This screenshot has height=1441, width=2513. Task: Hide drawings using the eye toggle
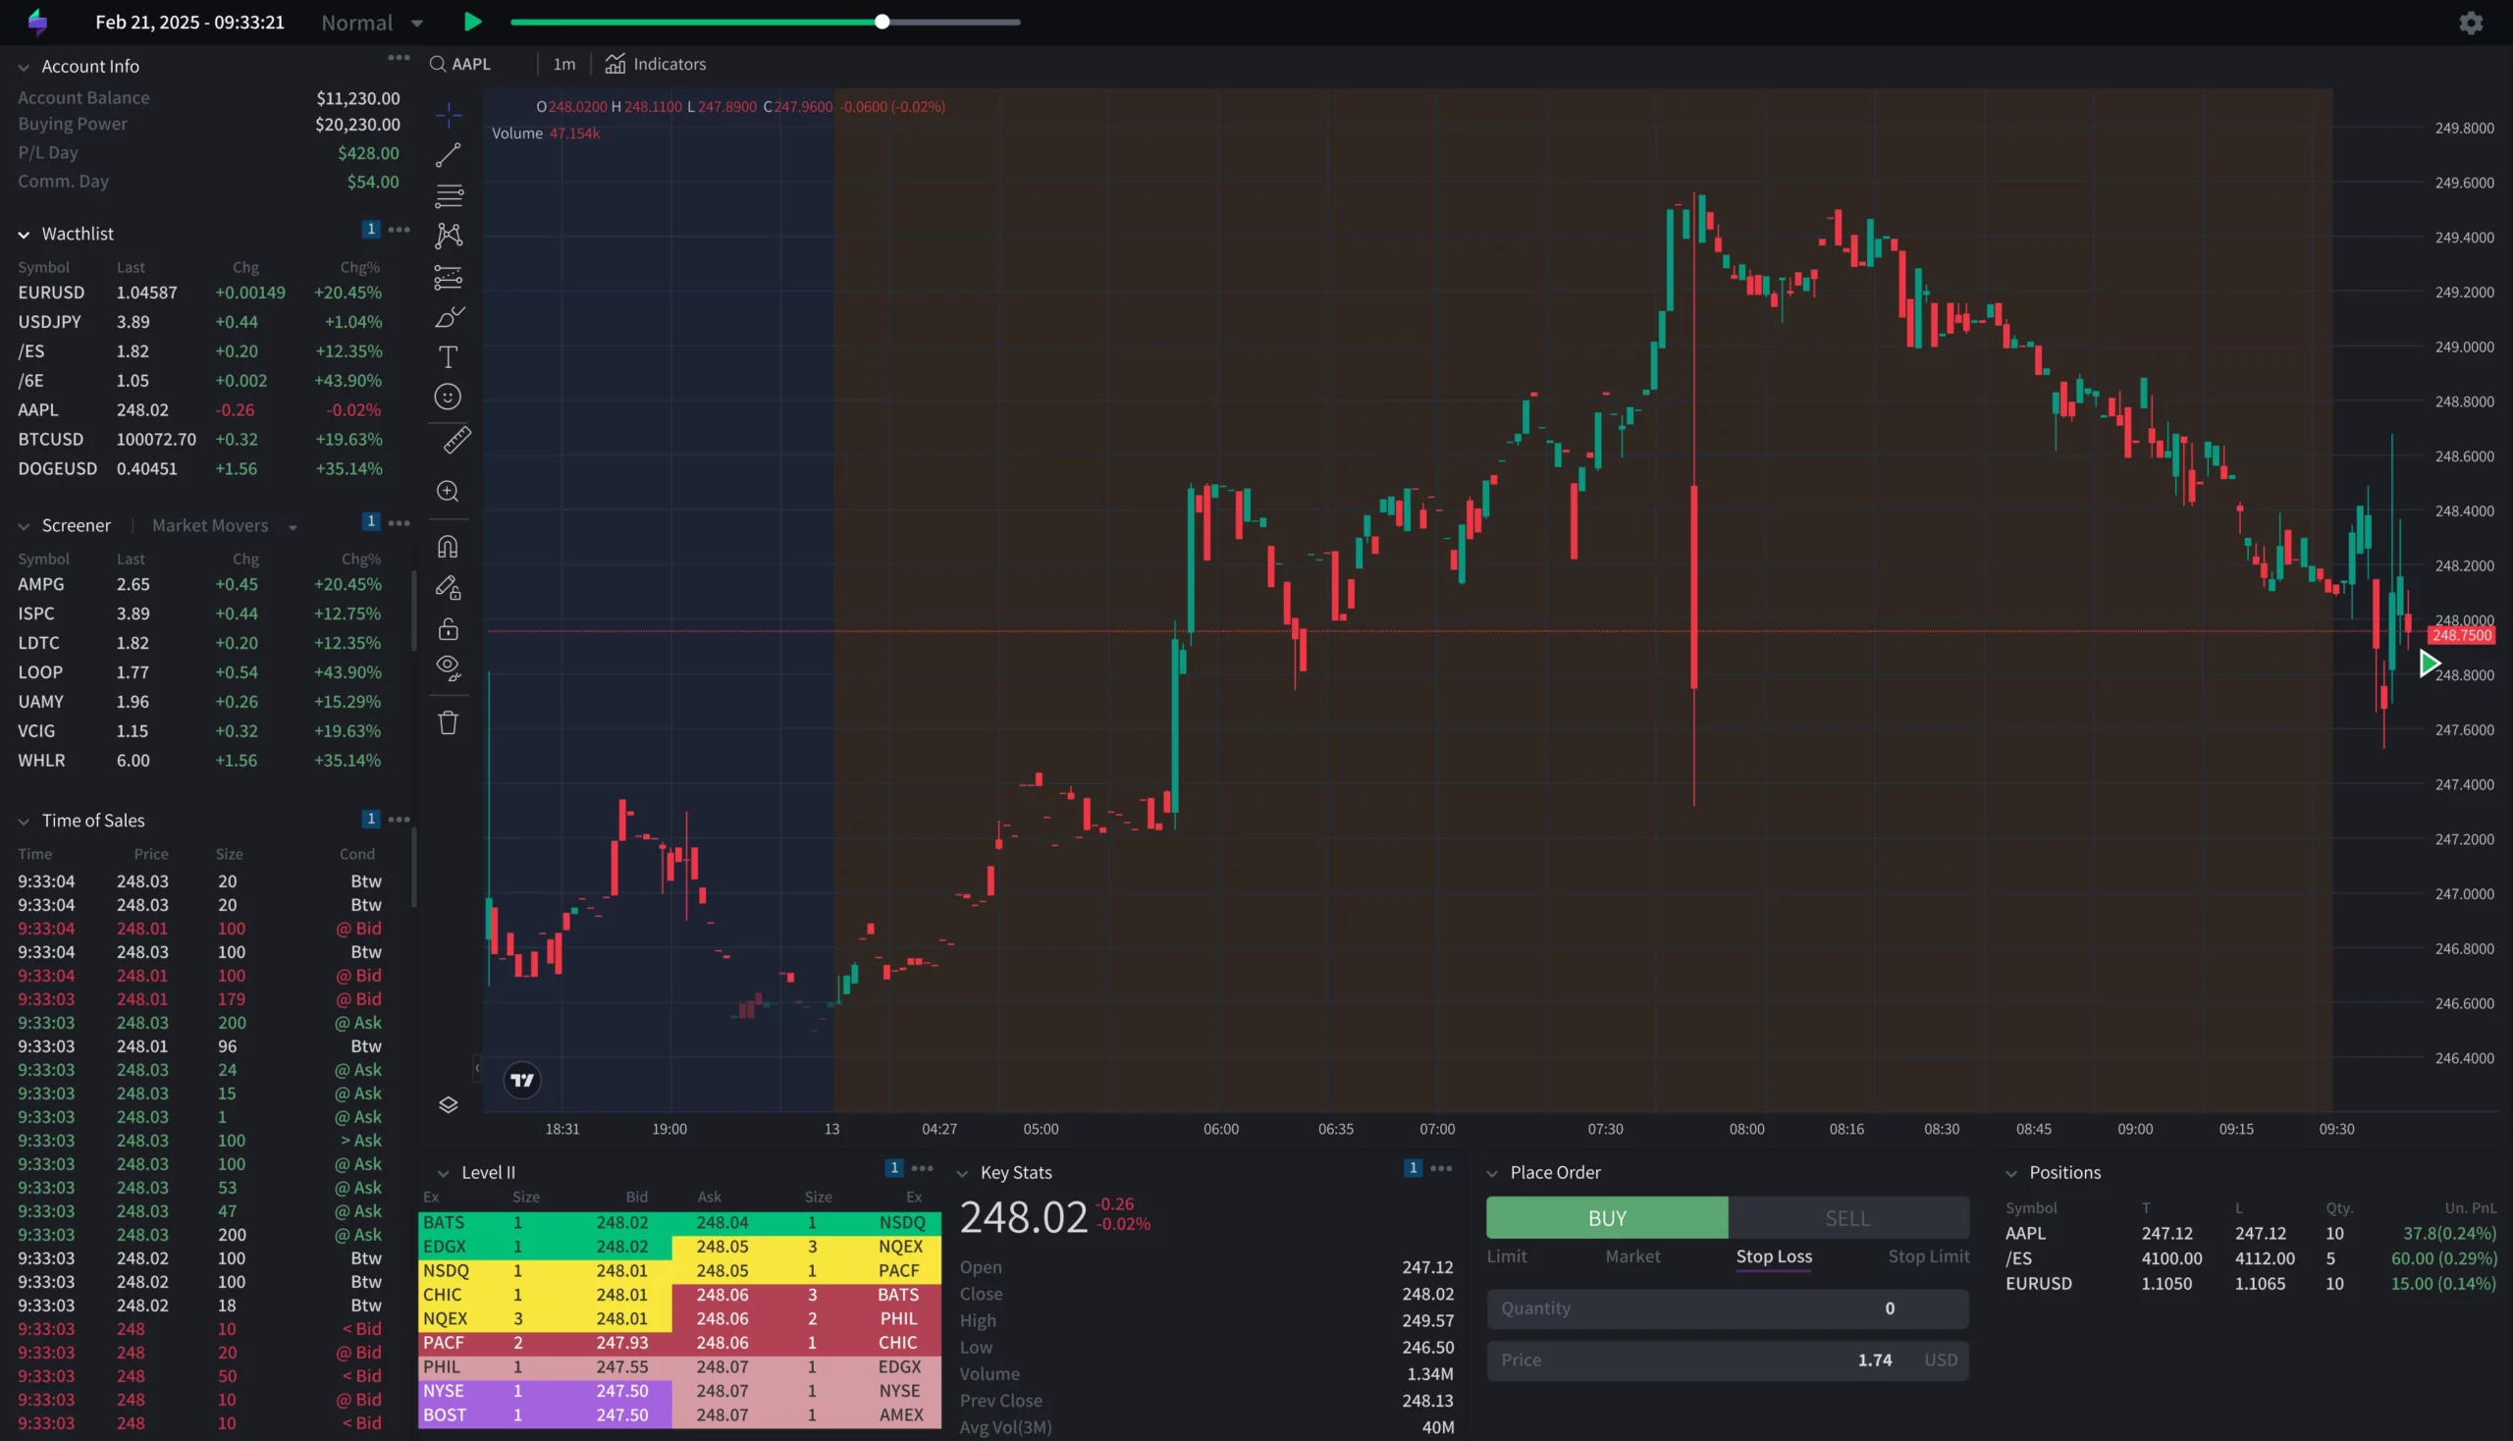tap(448, 667)
